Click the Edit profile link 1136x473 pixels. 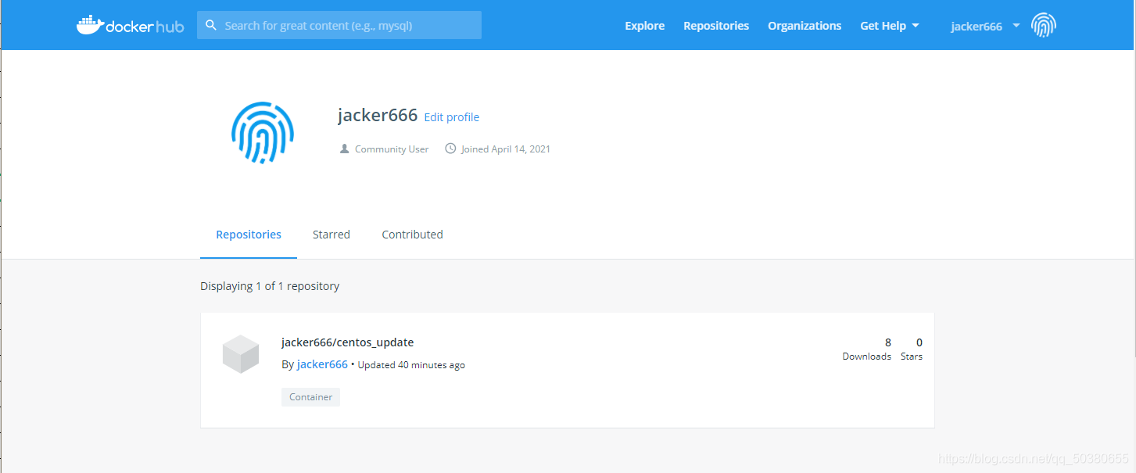(451, 116)
